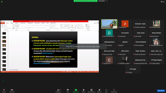Click the fit slide to window icon
Viewport: 166px width, 93px height.
tap(98, 72)
